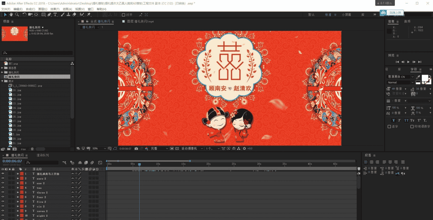The width and height of the screenshot is (433, 220).
Task: Enable the 连字 ligatures checkbox
Action: point(389,126)
